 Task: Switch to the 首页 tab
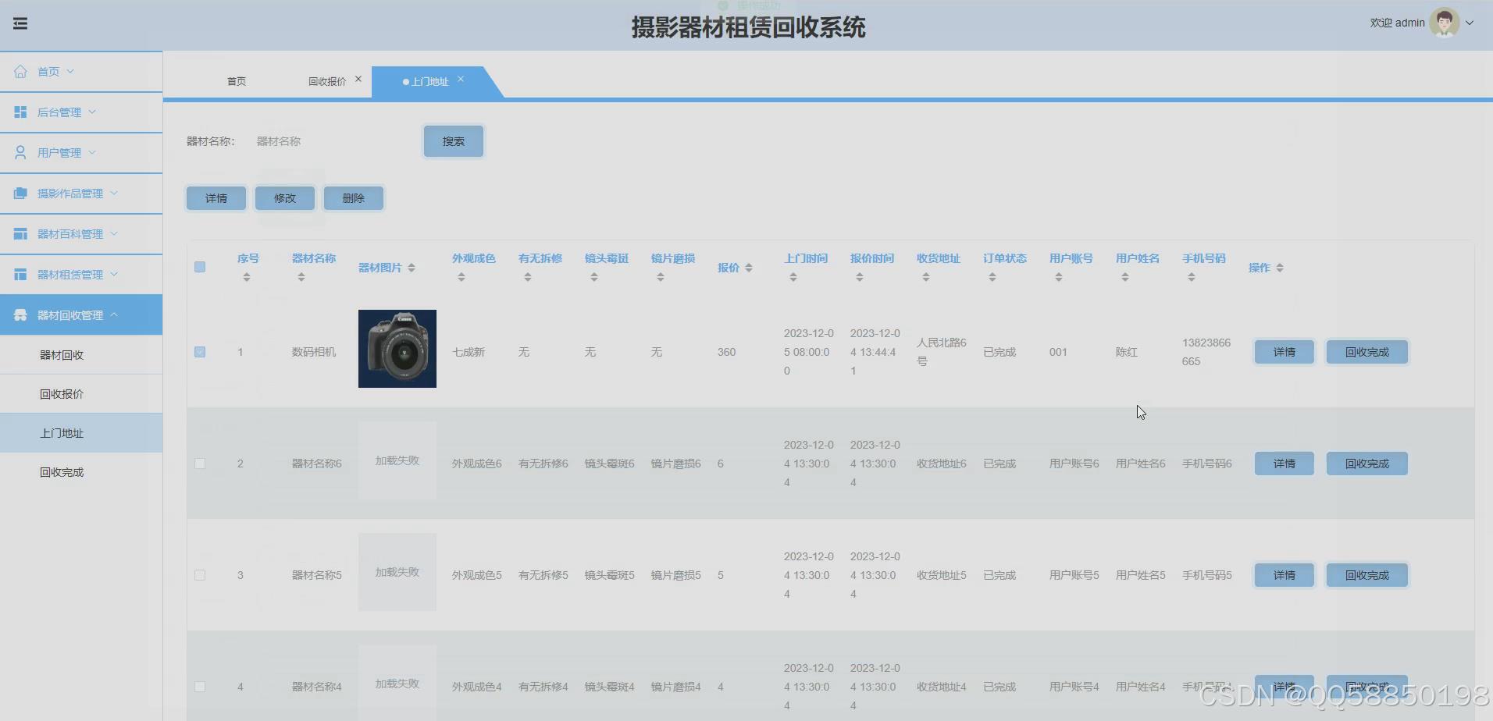236,80
